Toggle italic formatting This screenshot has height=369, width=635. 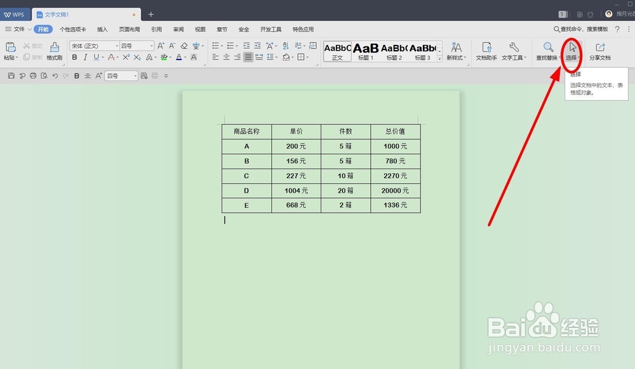click(x=84, y=58)
